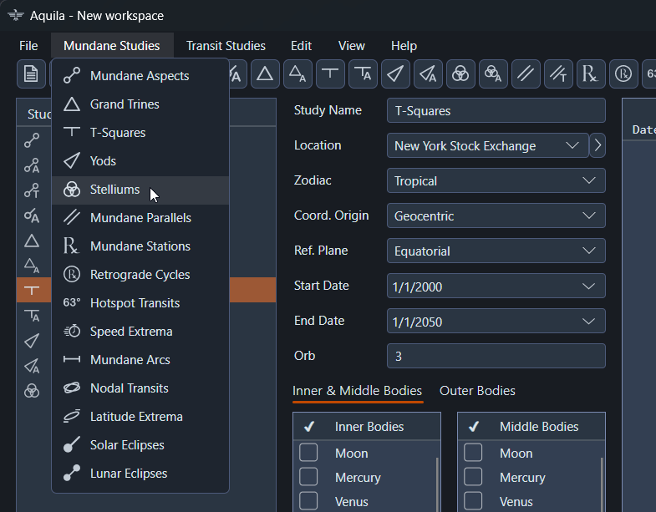Click the parallel-lines-with-T icon in the toolbar
The width and height of the screenshot is (656, 512).
[x=558, y=74]
